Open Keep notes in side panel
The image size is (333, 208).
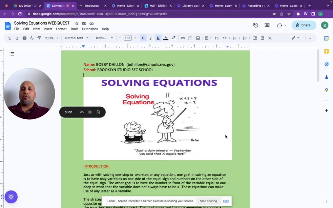coord(326,51)
